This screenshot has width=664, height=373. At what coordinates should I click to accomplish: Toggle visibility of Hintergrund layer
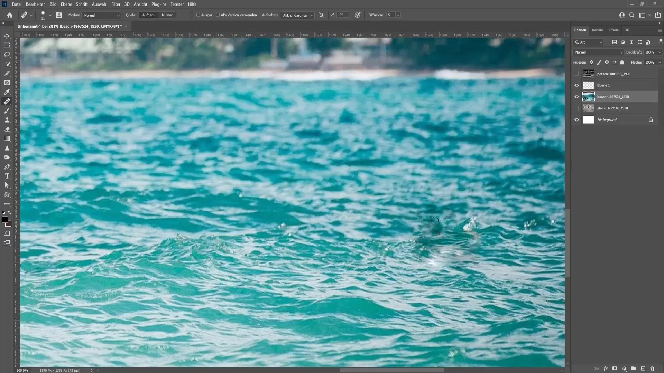[x=577, y=119]
